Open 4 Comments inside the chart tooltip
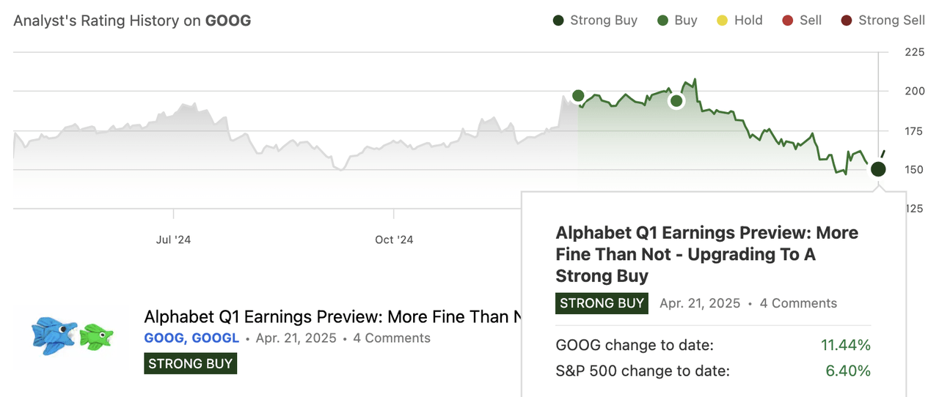 tap(798, 303)
